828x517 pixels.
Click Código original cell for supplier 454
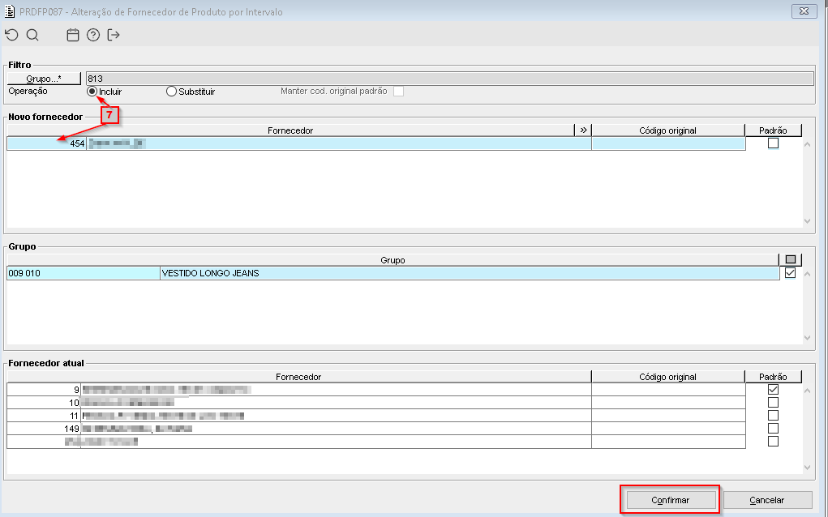click(x=668, y=143)
